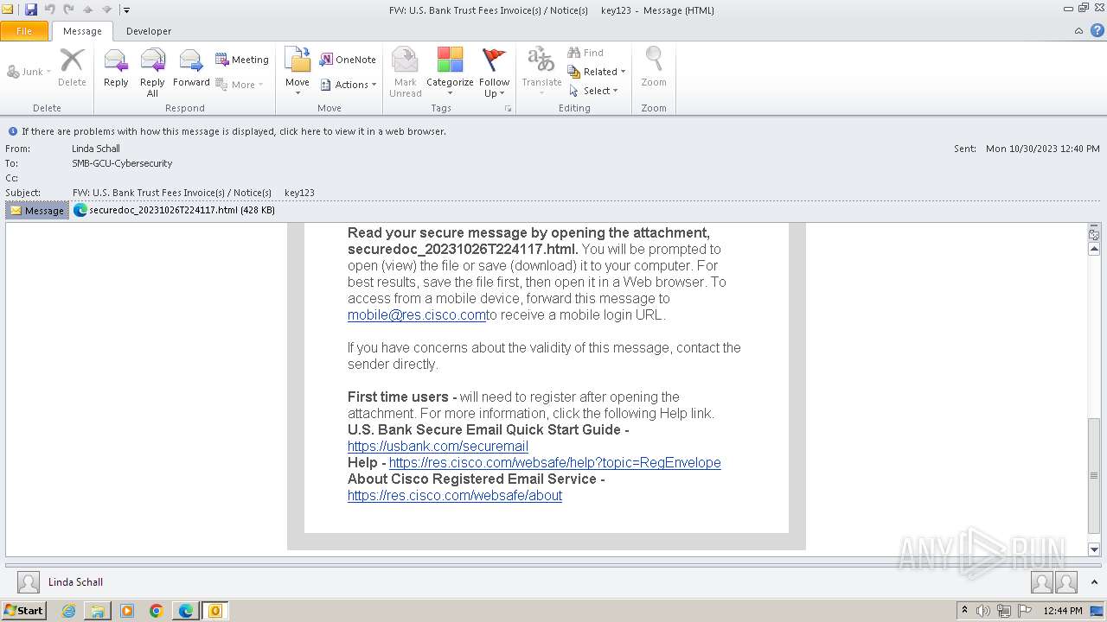Send message to OneNote
Screen dimensions: 1107x622
pos(348,60)
